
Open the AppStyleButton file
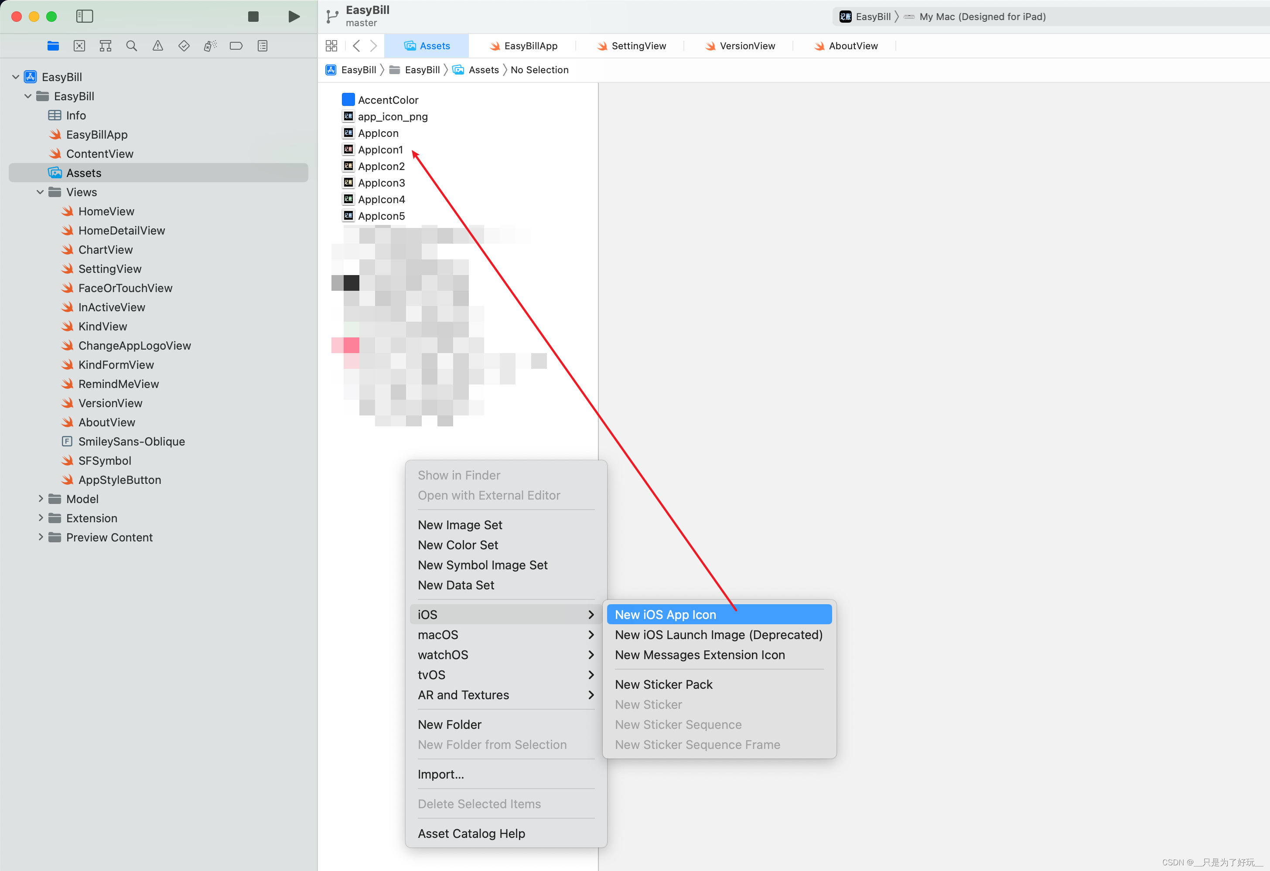click(111, 480)
